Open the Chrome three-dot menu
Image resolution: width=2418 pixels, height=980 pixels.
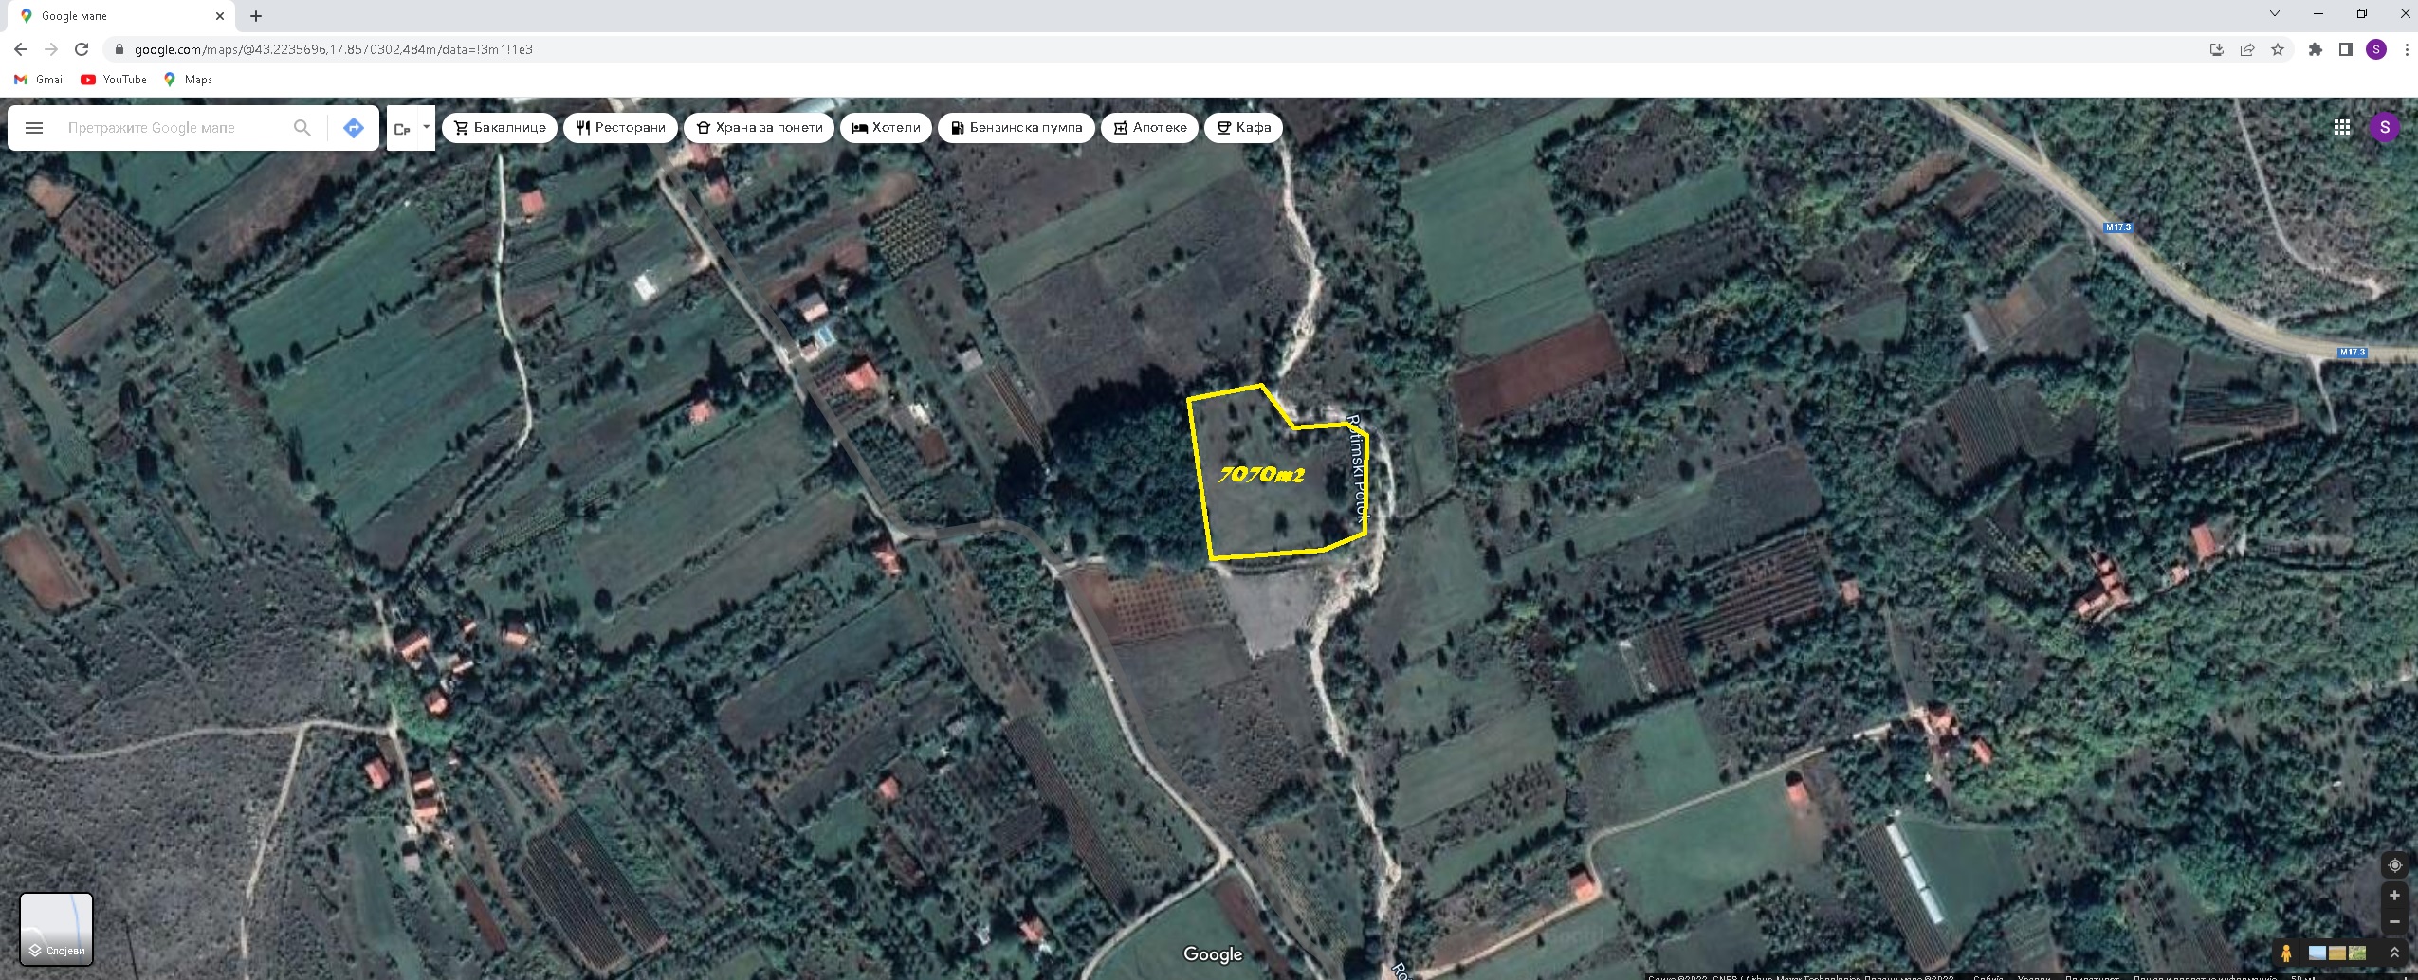click(x=2406, y=49)
